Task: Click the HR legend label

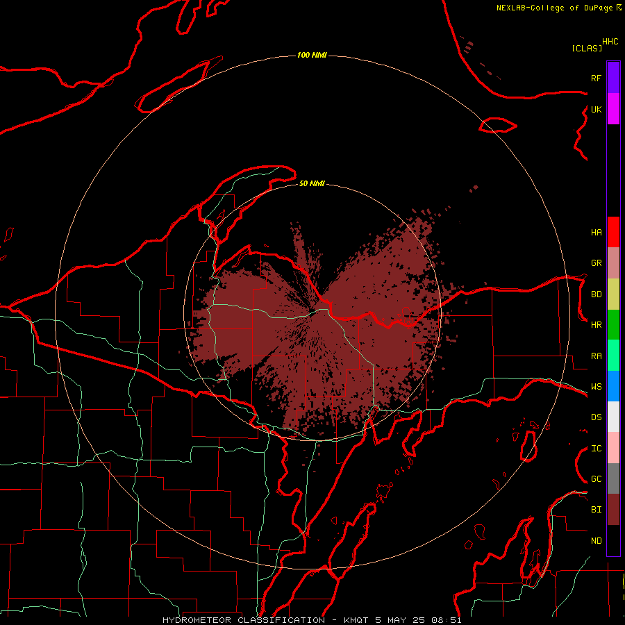Action: tap(597, 325)
